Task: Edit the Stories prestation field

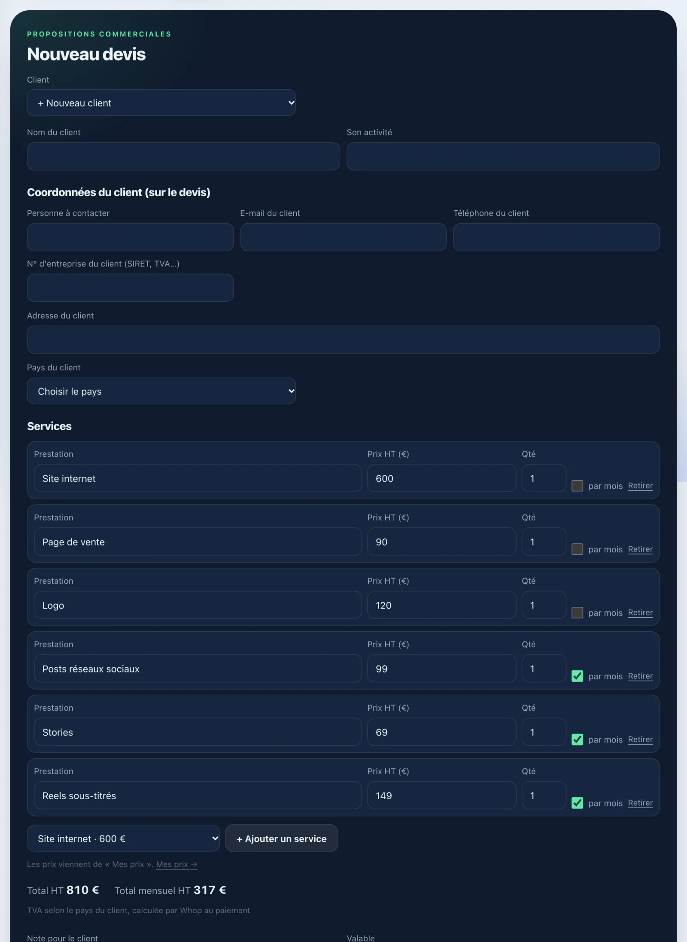Action: pos(198,732)
